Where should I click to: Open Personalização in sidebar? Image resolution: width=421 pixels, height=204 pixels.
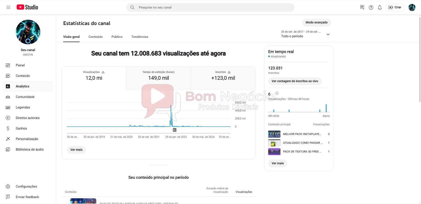click(x=27, y=139)
